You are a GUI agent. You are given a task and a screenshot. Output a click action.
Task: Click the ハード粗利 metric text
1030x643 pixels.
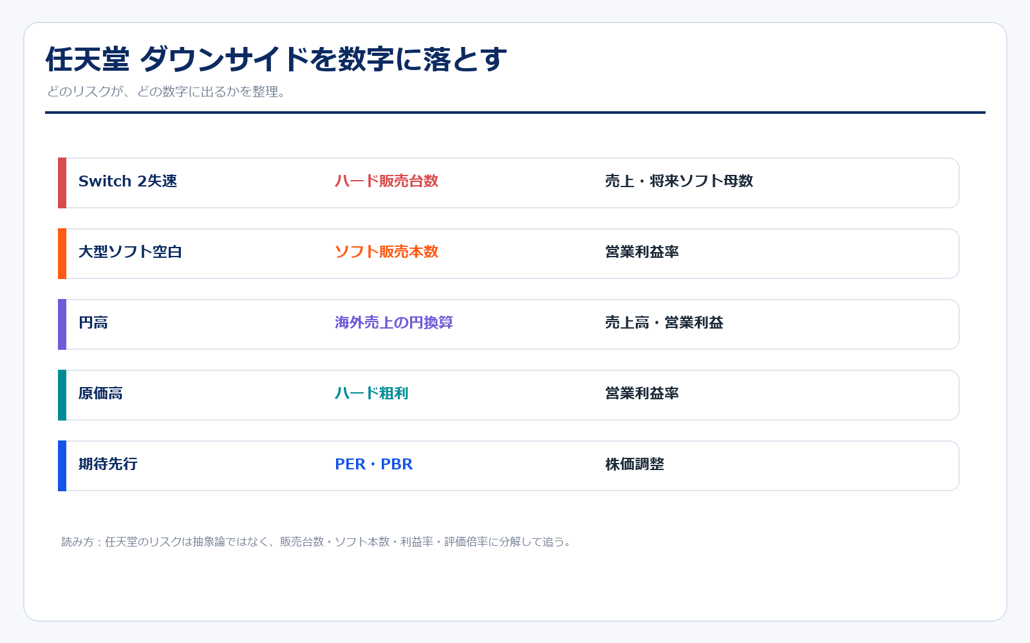(371, 394)
